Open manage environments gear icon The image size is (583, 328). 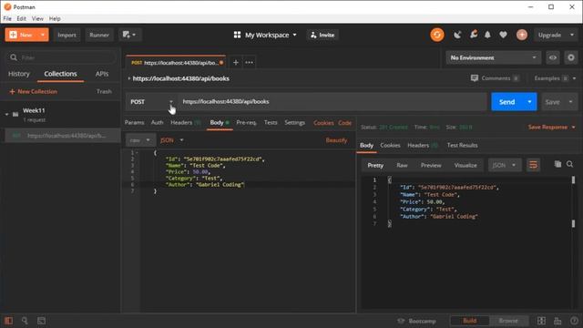(x=571, y=57)
